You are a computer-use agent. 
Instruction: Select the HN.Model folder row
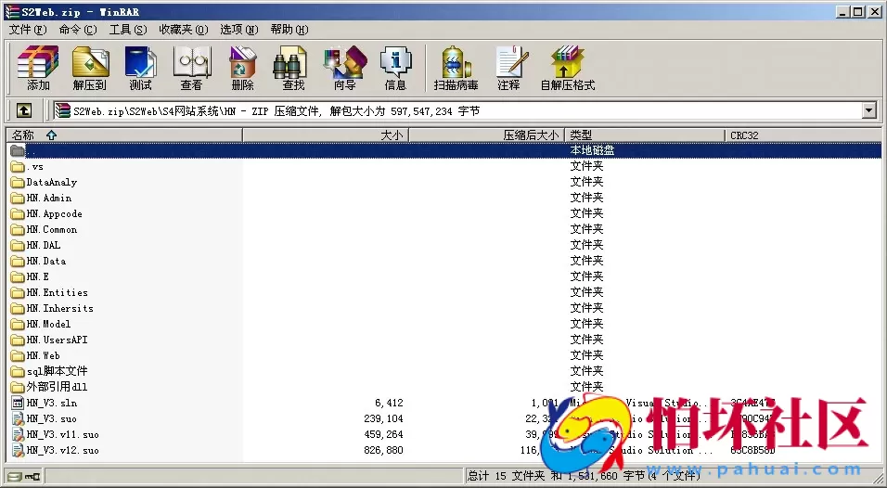coord(444,325)
